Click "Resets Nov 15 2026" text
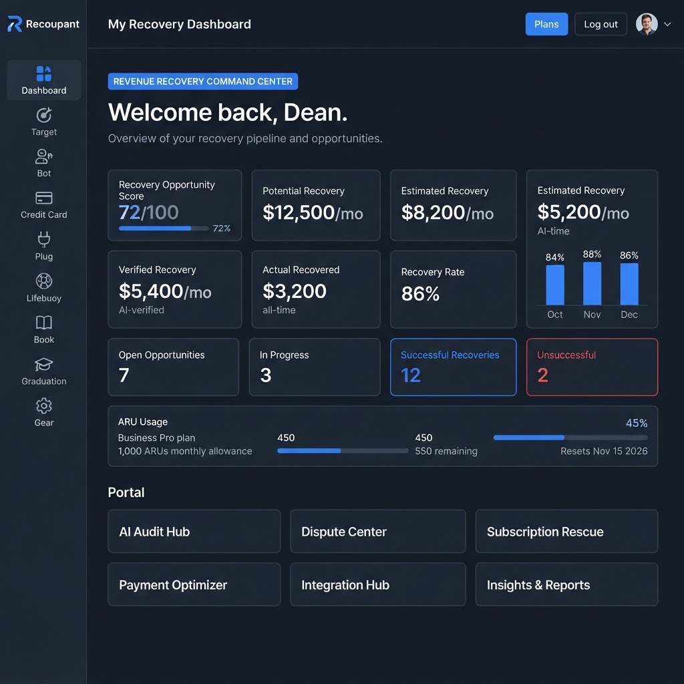This screenshot has height=684, width=684. pyautogui.click(x=604, y=451)
